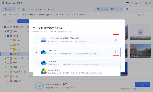Switch to タイプ tab
The height and width of the screenshot is (92, 153).
point(23,21)
